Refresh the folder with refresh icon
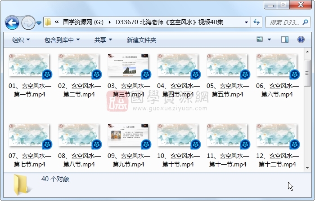Image resolution: width=315 pixels, height=201 pixels. click(x=256, y=22)
